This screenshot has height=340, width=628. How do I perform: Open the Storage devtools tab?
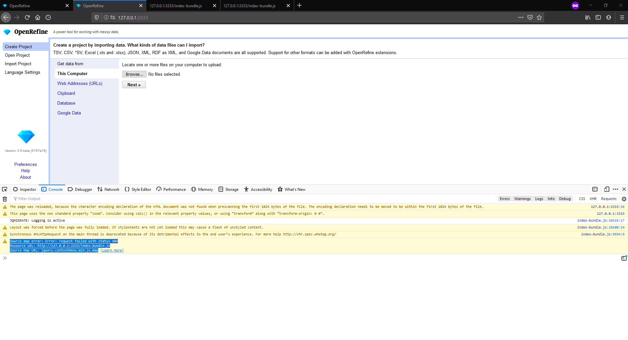(229, 189)
